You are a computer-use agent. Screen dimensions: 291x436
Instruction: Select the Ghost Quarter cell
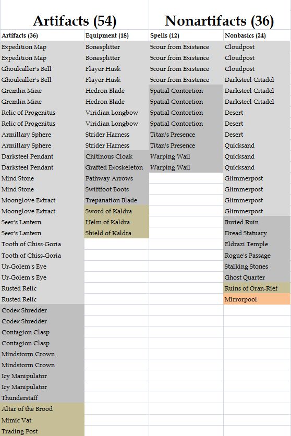(257, 277)
